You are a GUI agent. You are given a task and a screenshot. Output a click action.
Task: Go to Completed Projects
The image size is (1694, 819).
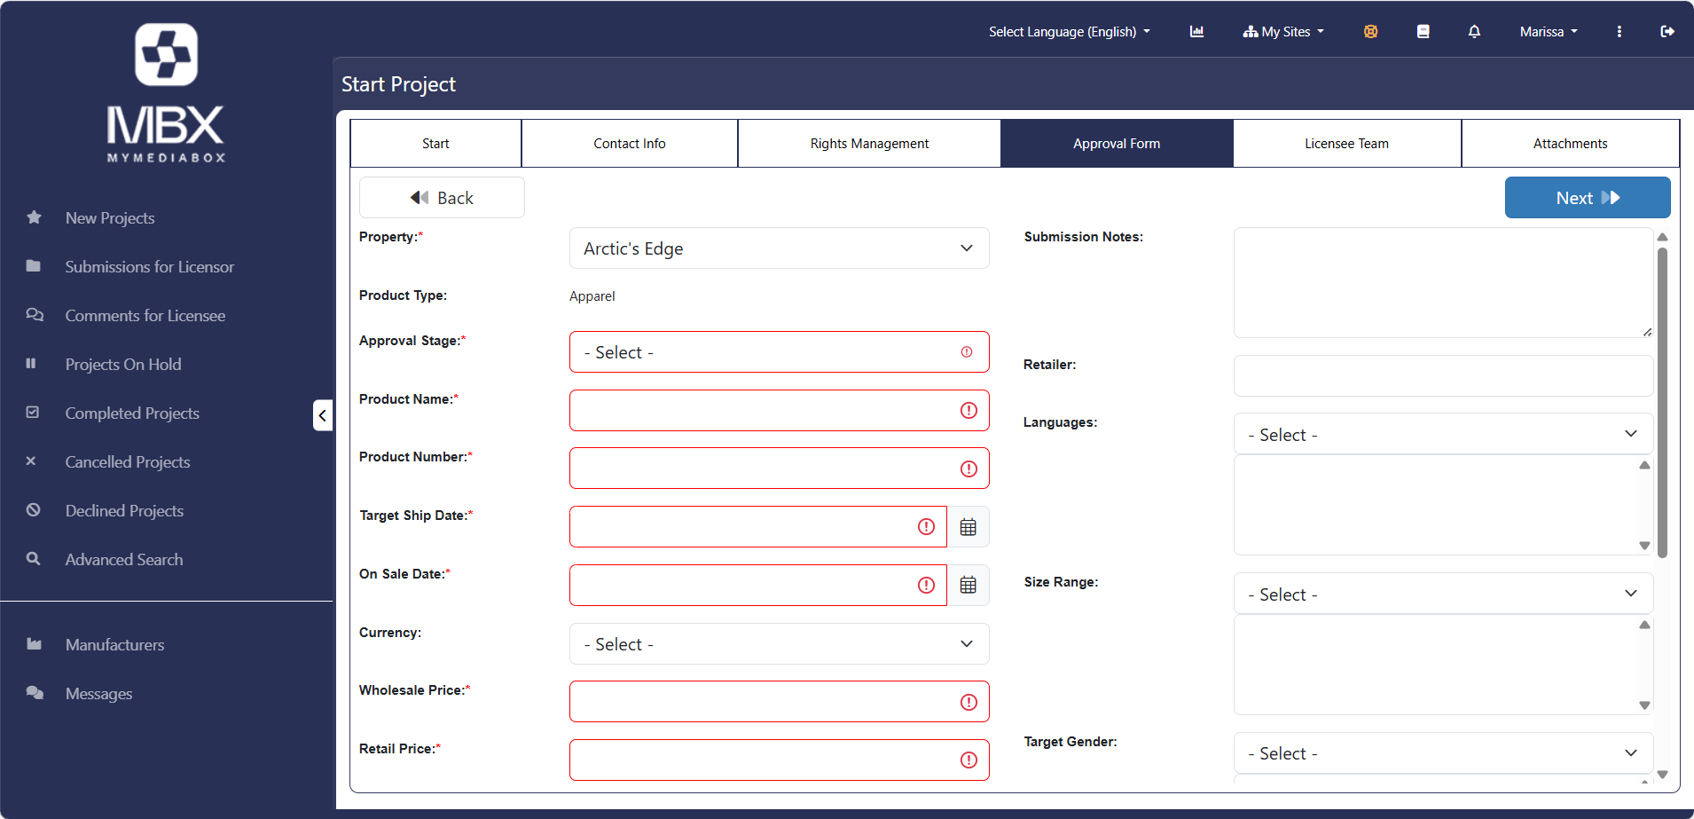[132, 413]
